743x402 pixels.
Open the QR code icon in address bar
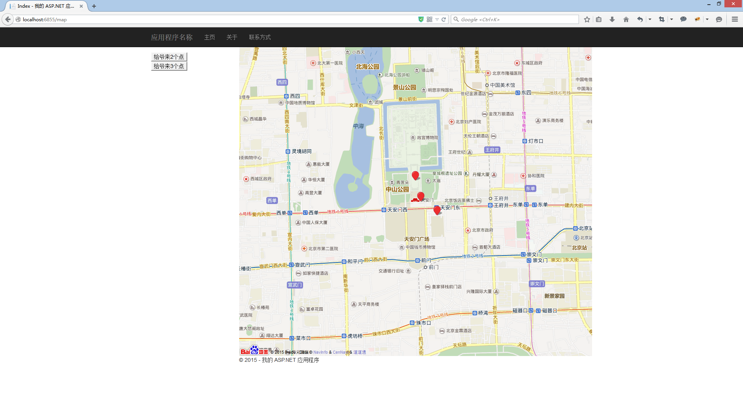430,19
